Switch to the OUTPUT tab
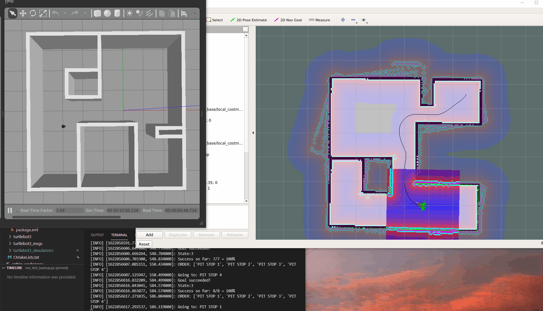Screen dimensions: 543x311 click(x=97, y=235)
